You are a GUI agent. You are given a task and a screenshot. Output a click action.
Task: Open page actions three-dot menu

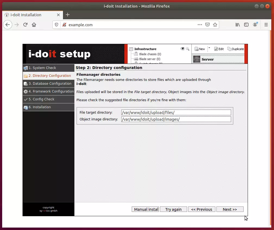(x=200, y=25)
